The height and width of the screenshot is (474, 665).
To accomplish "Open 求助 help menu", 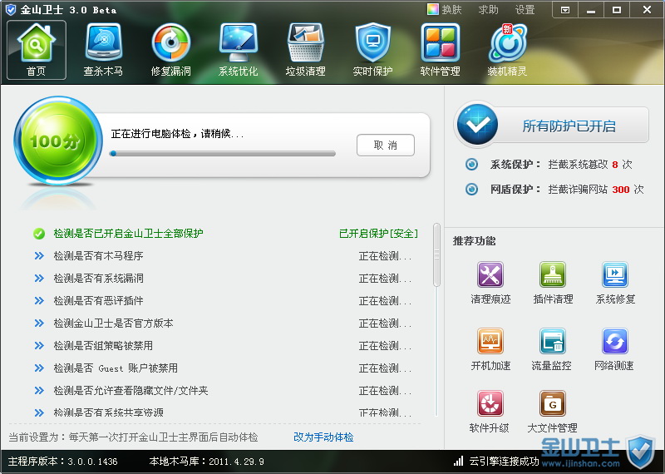I will coord(488,9).
